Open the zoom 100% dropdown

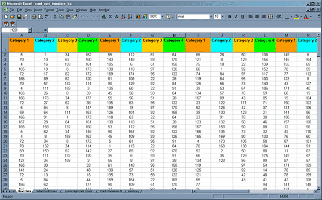pos(162,17)
